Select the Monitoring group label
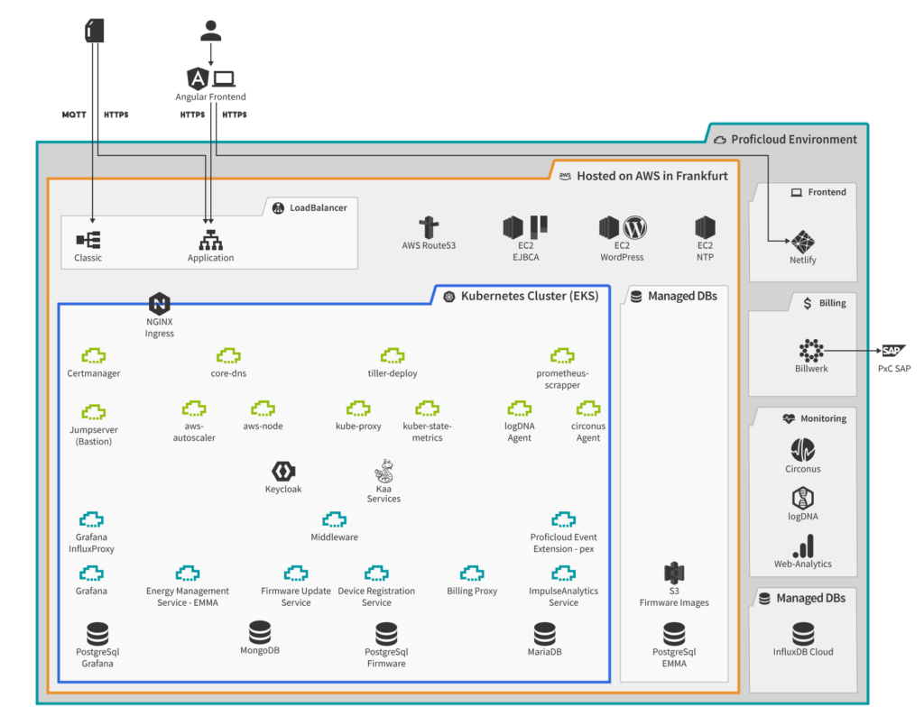The image size is (924, 716). (823, 418)
